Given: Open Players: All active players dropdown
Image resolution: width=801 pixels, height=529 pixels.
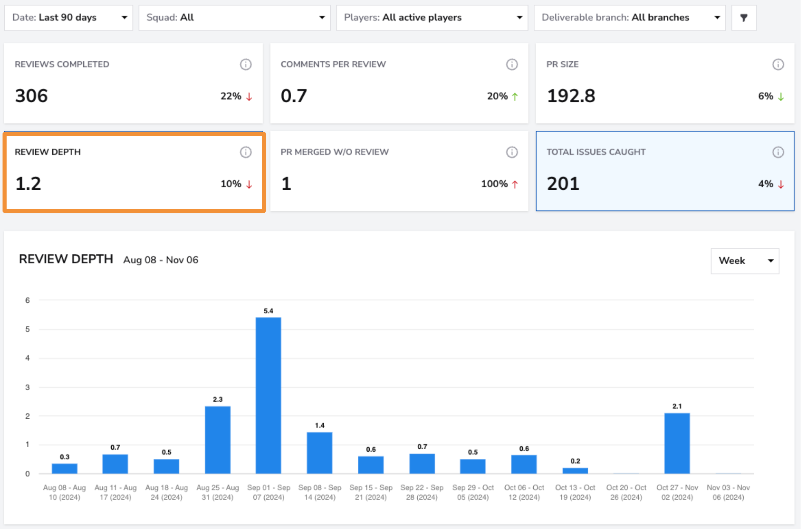Looking at the screenshot, I should [x=432, y=18].
